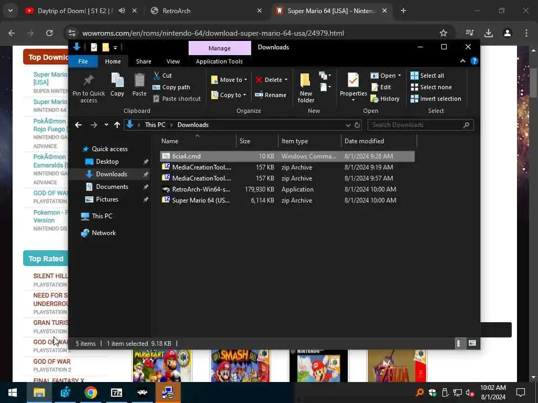Click Copy path in the ribbon
This screenshot has height=403, width=538.
(x=171, y=87)
